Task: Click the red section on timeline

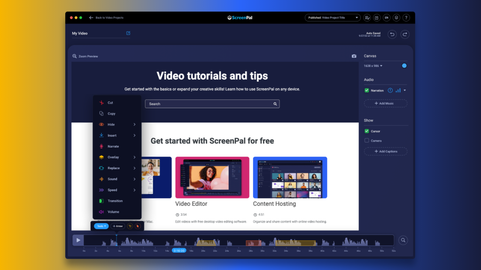Action: [253, 243]
